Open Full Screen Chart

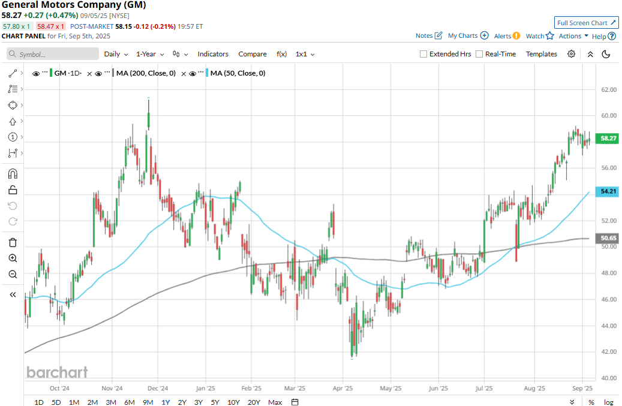click(x=586, y=23)
